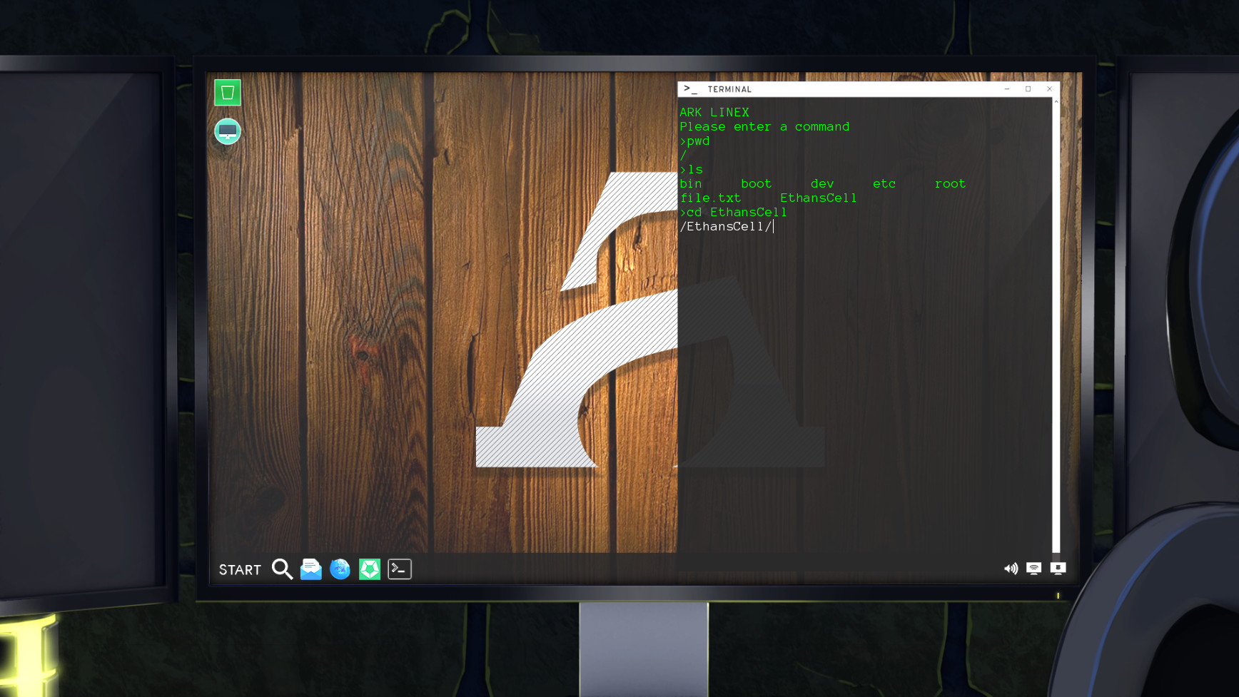Click the file.txt entry in the listing
This screenshot has width=1239, height=697.
710,198
